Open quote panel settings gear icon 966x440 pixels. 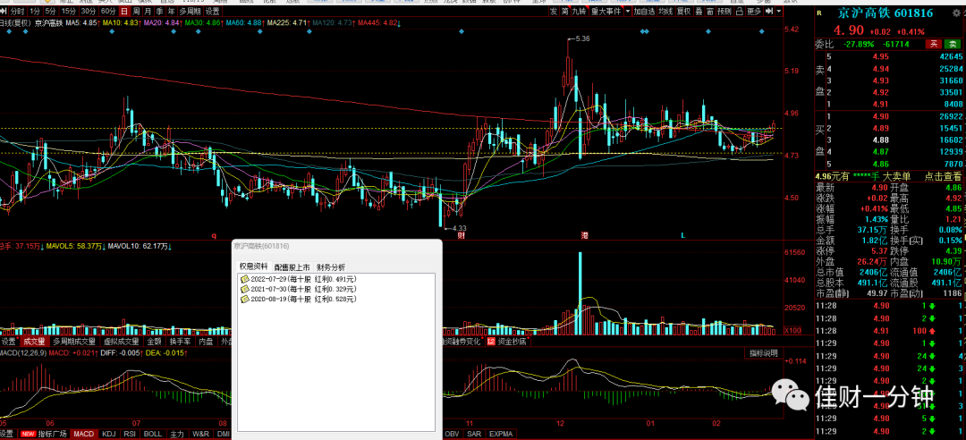[955, 13]
